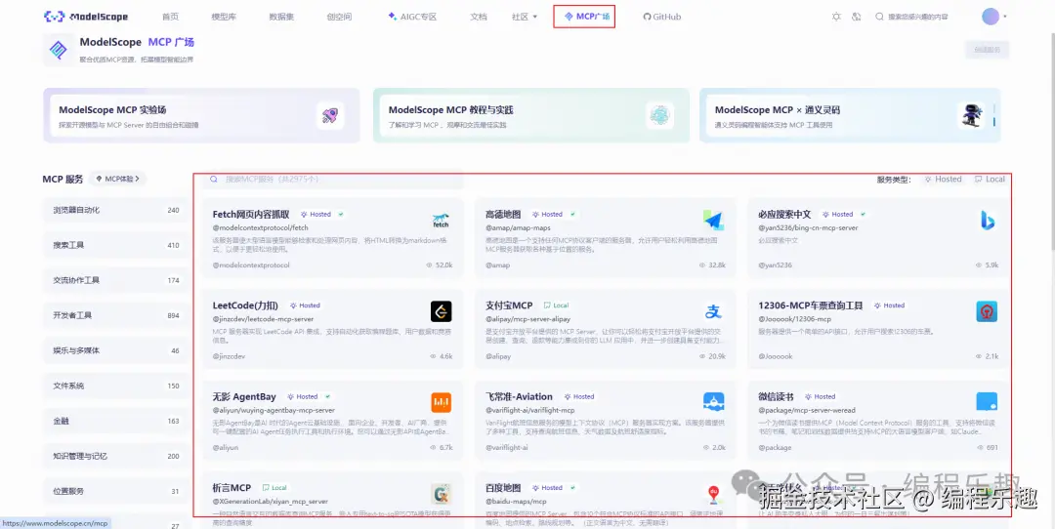Toggle the light/dark theme sun icon
The image size is (1055, 529).
coord(836,17)
